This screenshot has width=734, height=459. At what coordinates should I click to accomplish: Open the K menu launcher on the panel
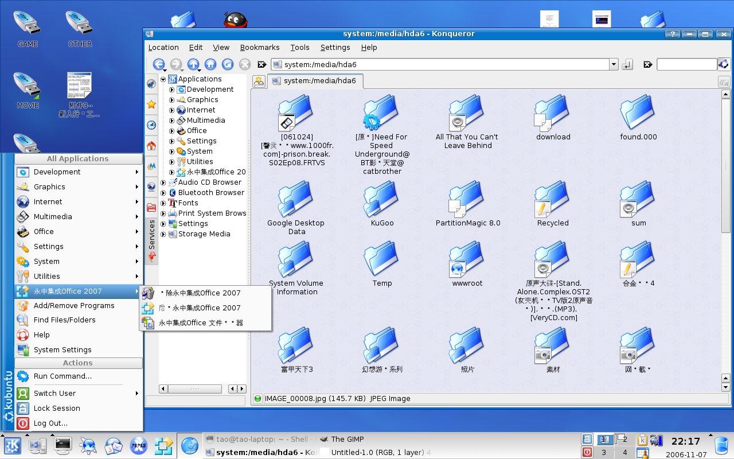pyautogui.click(x=13, y=445)
